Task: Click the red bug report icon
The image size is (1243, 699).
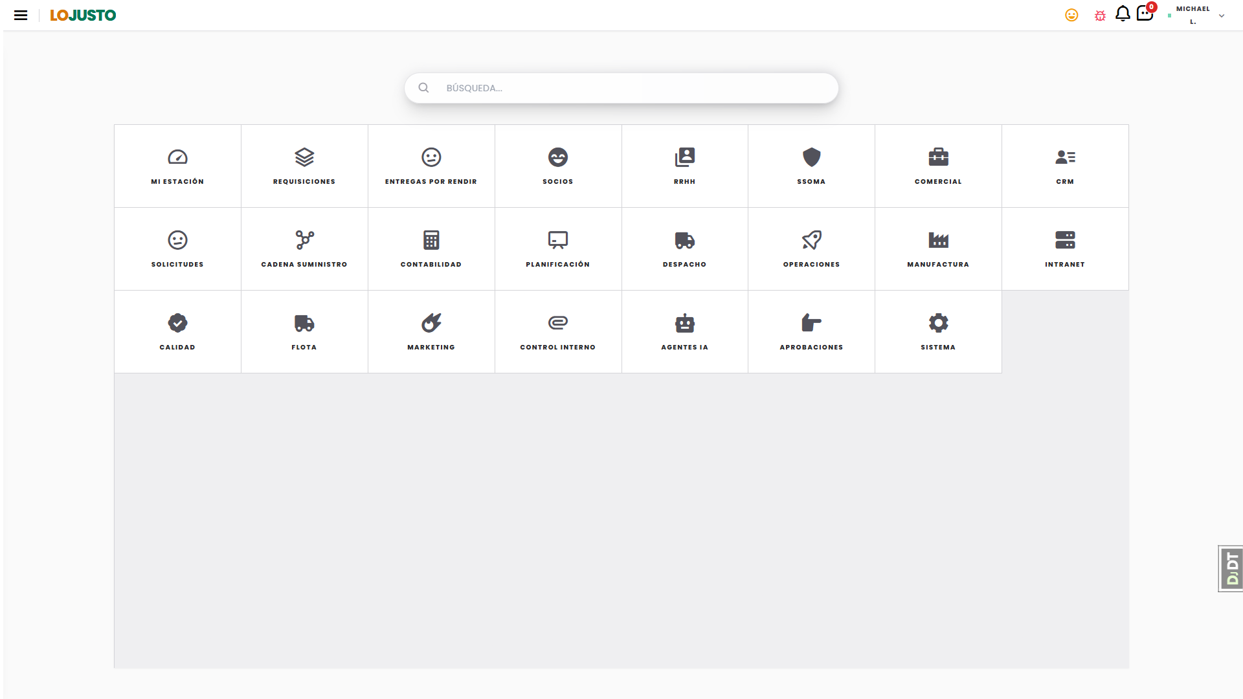Action: coord(1100,16)
